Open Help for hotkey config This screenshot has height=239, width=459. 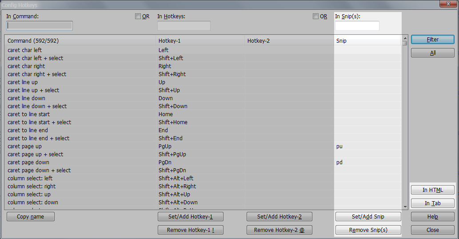(432, 217)
